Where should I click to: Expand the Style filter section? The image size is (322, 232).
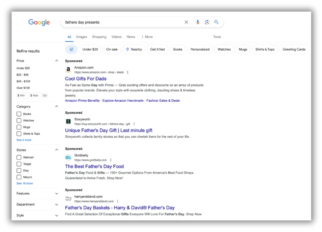pos(57,215)
